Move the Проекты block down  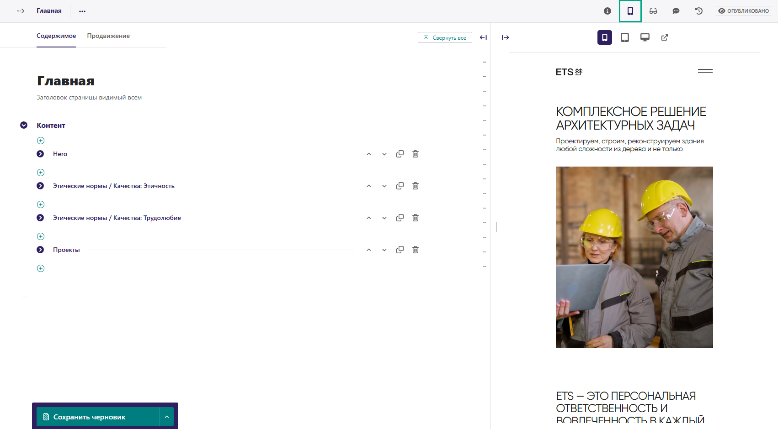click(x=384, y=250)
